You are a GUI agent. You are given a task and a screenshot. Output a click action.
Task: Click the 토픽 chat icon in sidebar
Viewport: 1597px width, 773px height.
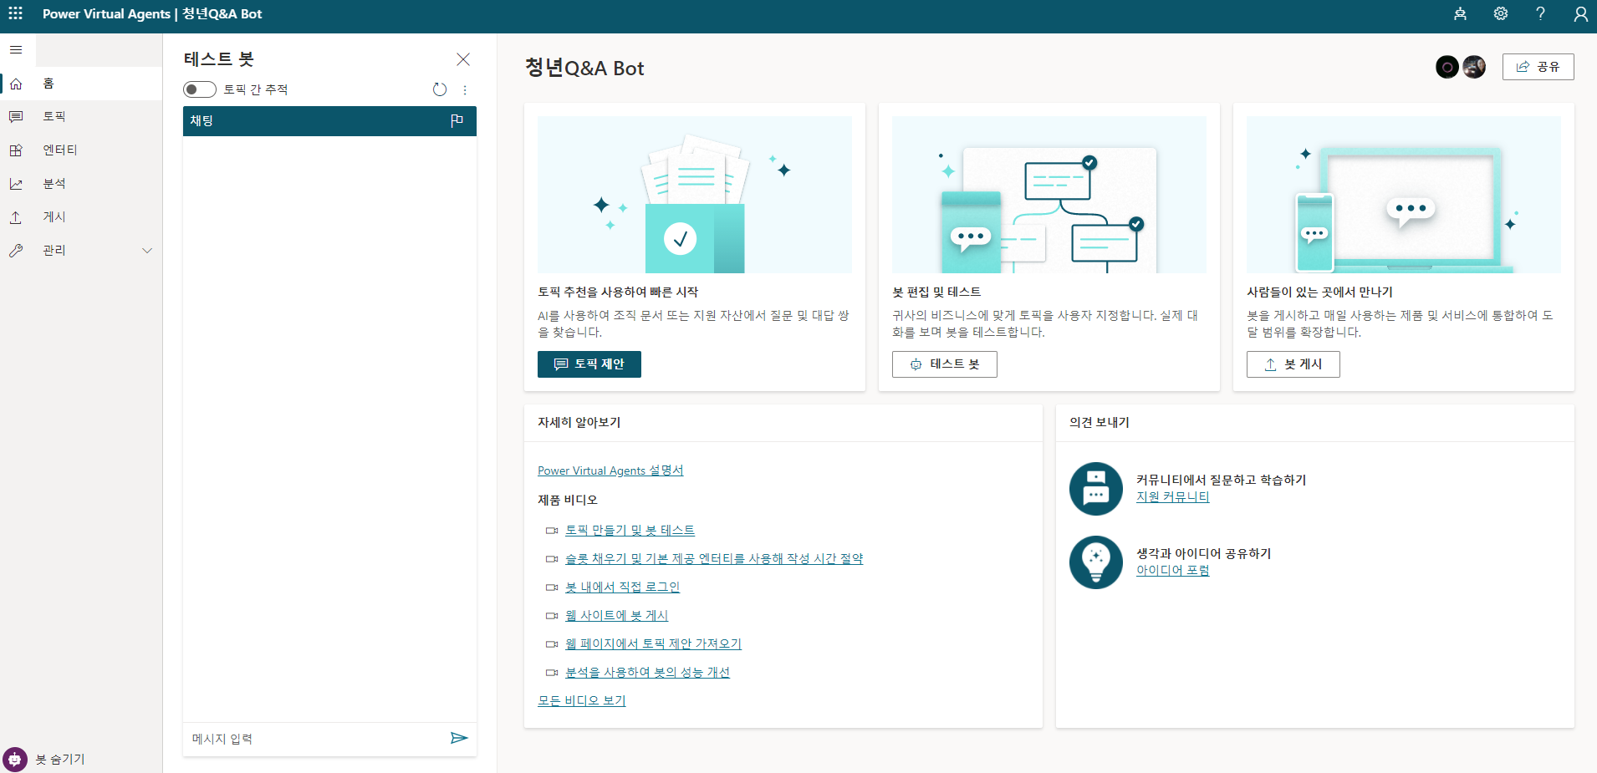click(x=16, y=117)
